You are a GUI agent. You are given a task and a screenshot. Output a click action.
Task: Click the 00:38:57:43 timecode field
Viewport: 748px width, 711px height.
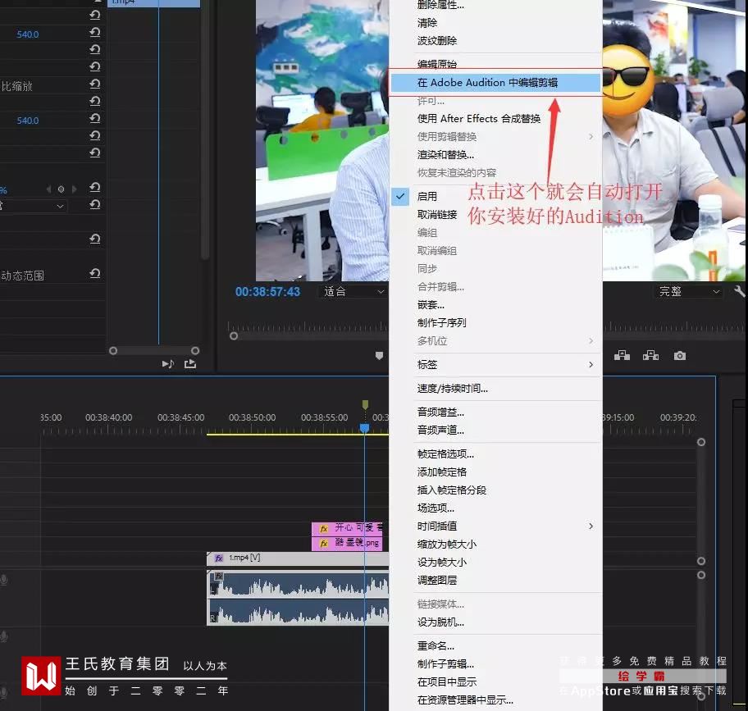pyautogui.click(x=267, y=292)
